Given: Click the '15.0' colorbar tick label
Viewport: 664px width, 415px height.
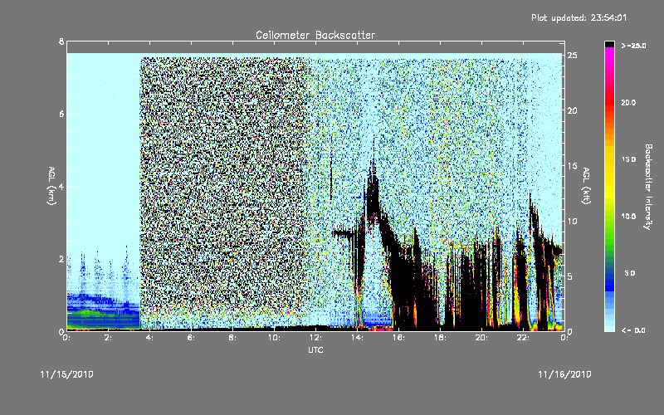Looking at the screenshot, I should click(x=629, y=159).
